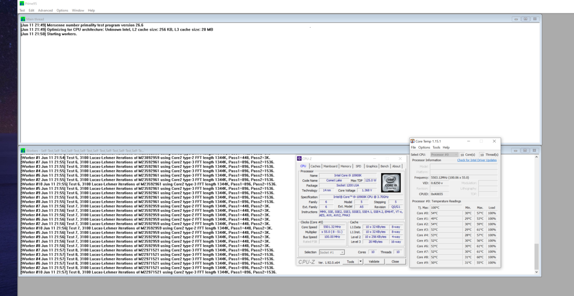This screenshot has width=574, height=296.
Task: Open Prime95's Options menu
Action: click(x=62, y=10)
